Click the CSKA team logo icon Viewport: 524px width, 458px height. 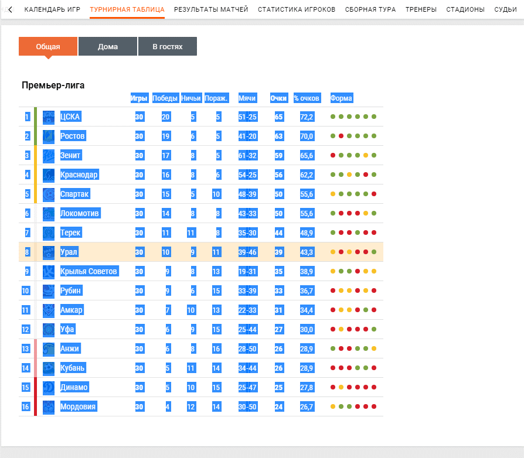coord(49,117)
